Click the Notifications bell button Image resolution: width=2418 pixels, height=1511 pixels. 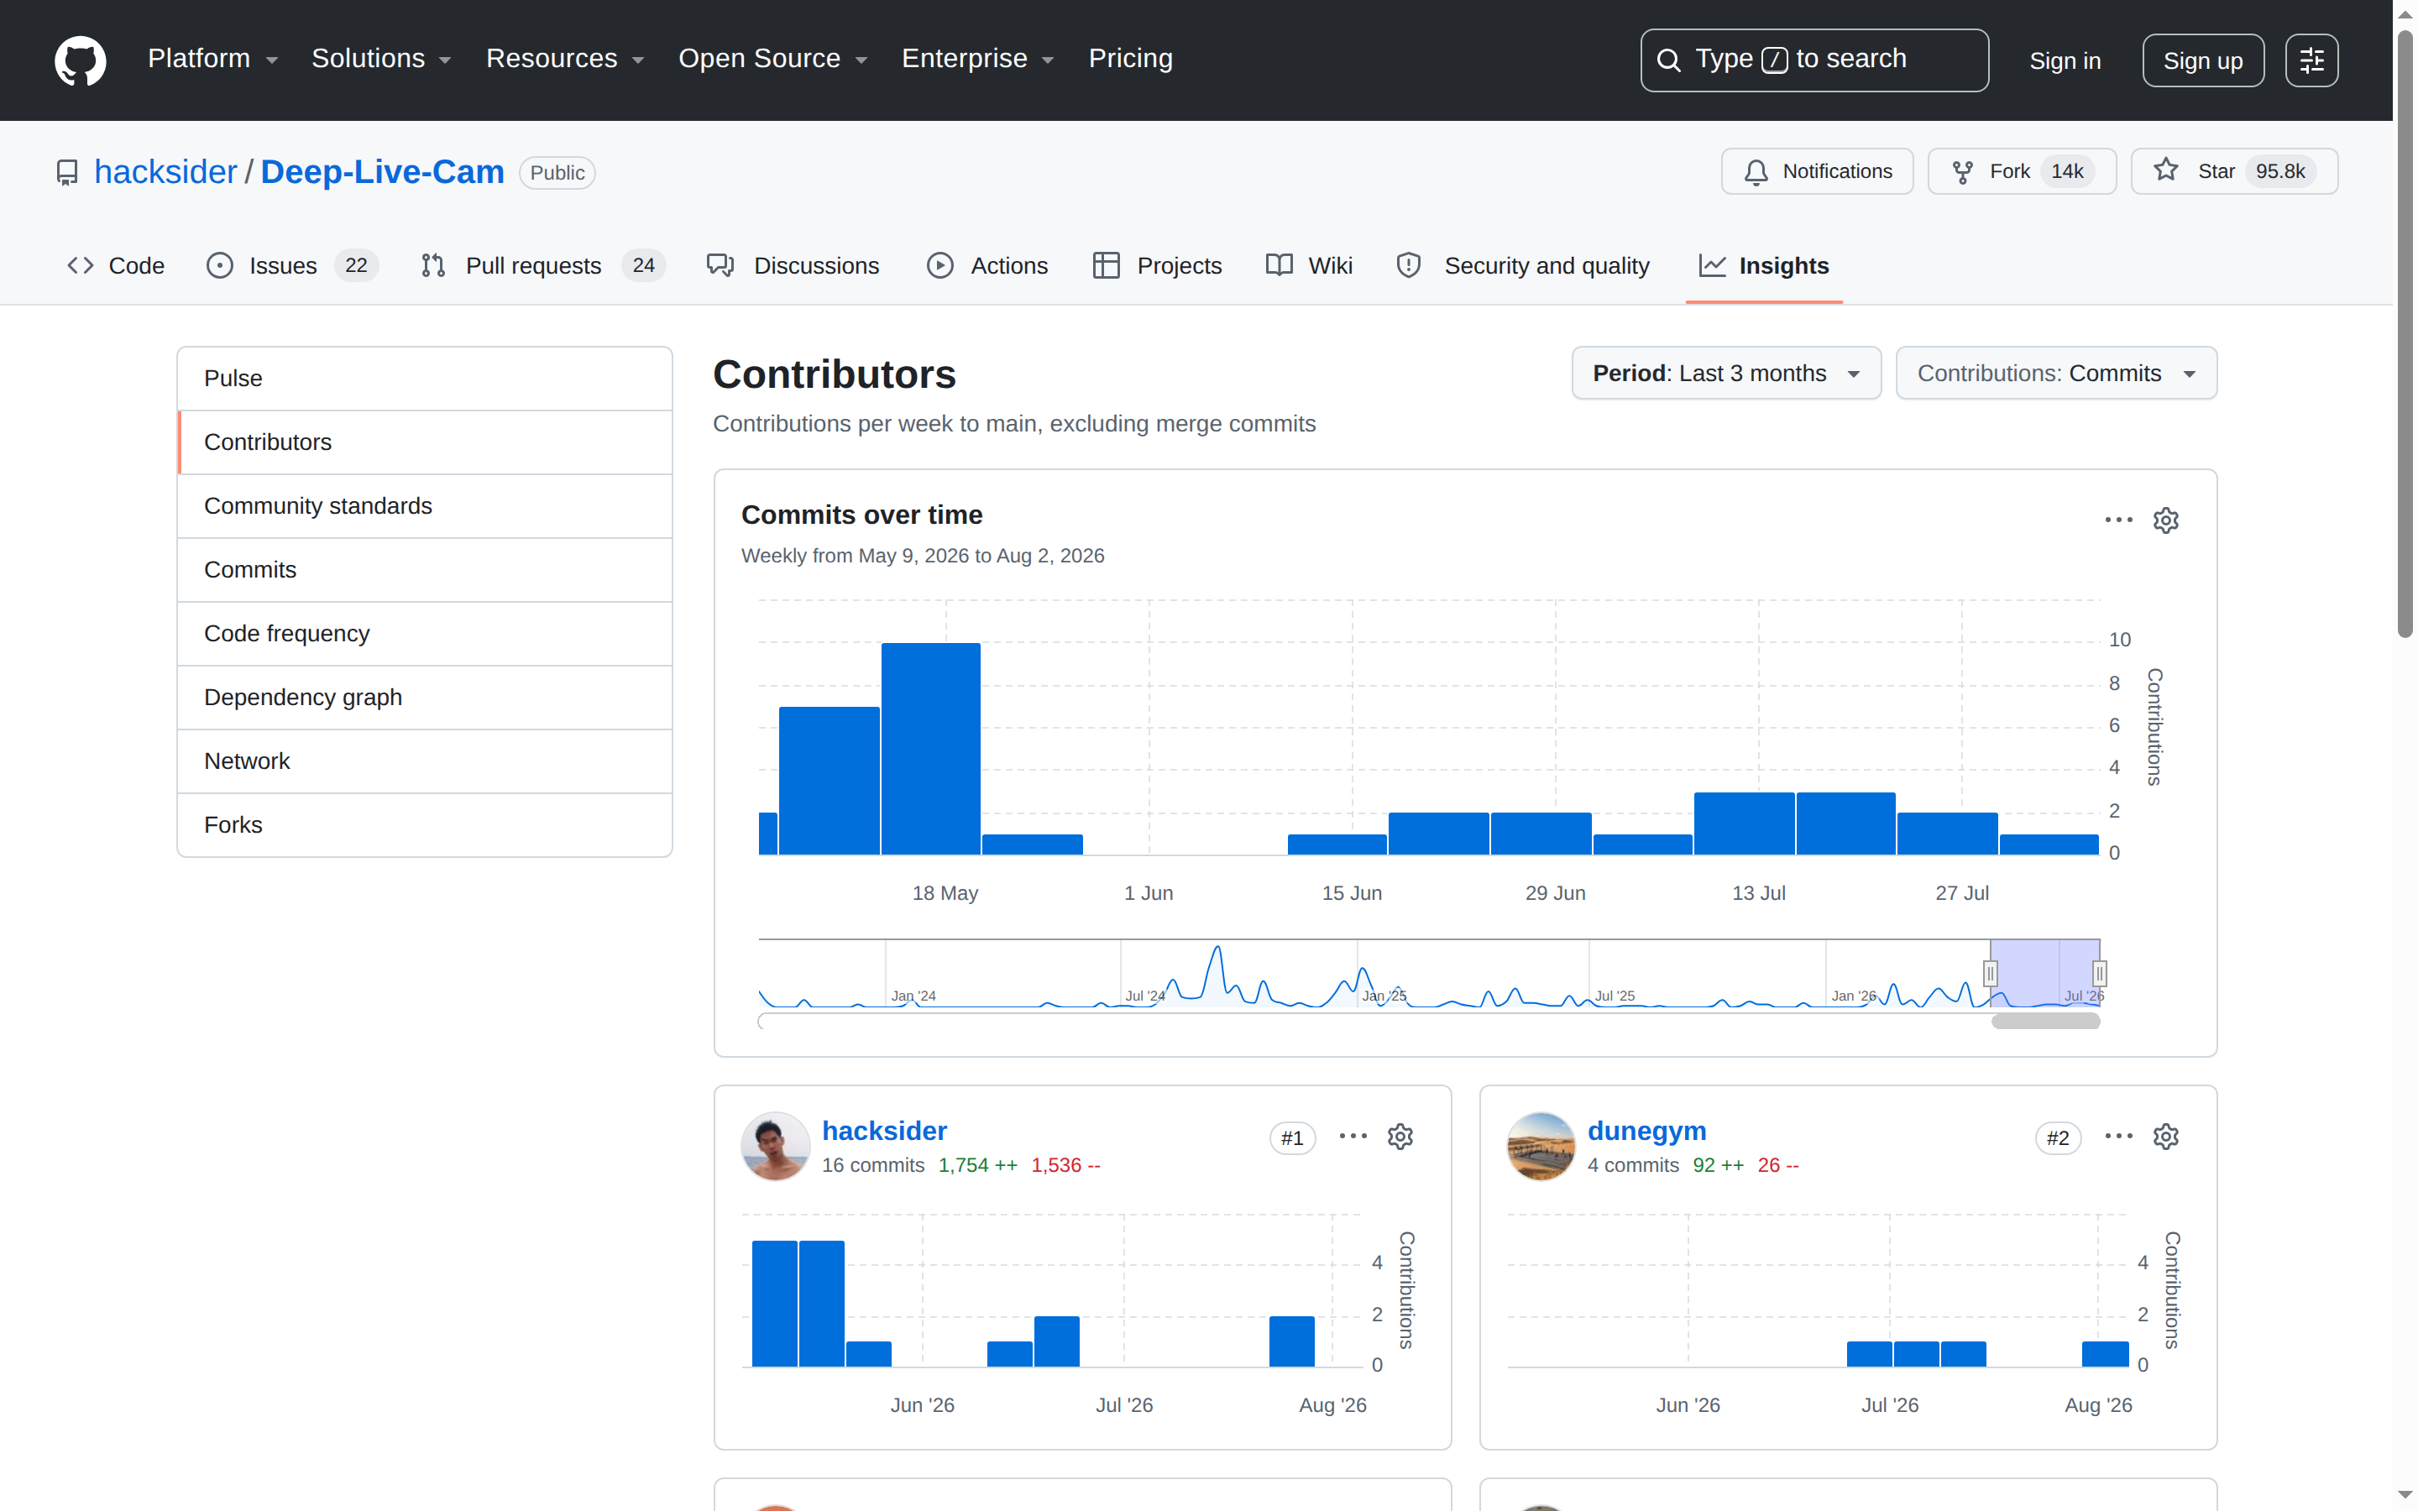(x=1817, y=171)
